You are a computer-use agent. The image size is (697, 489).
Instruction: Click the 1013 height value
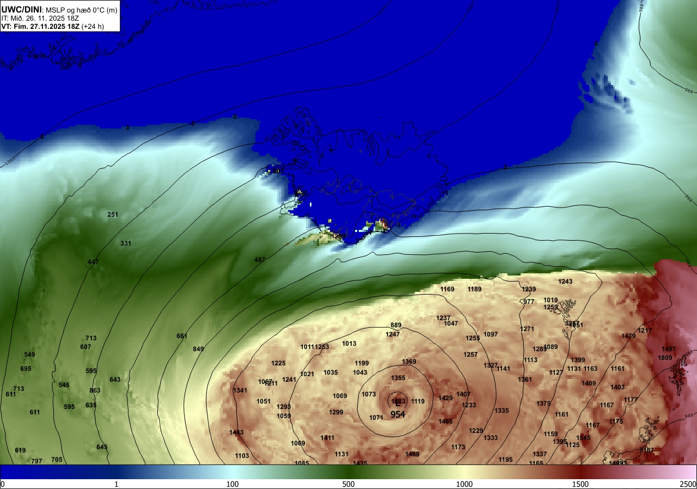(x=349, y=344)
